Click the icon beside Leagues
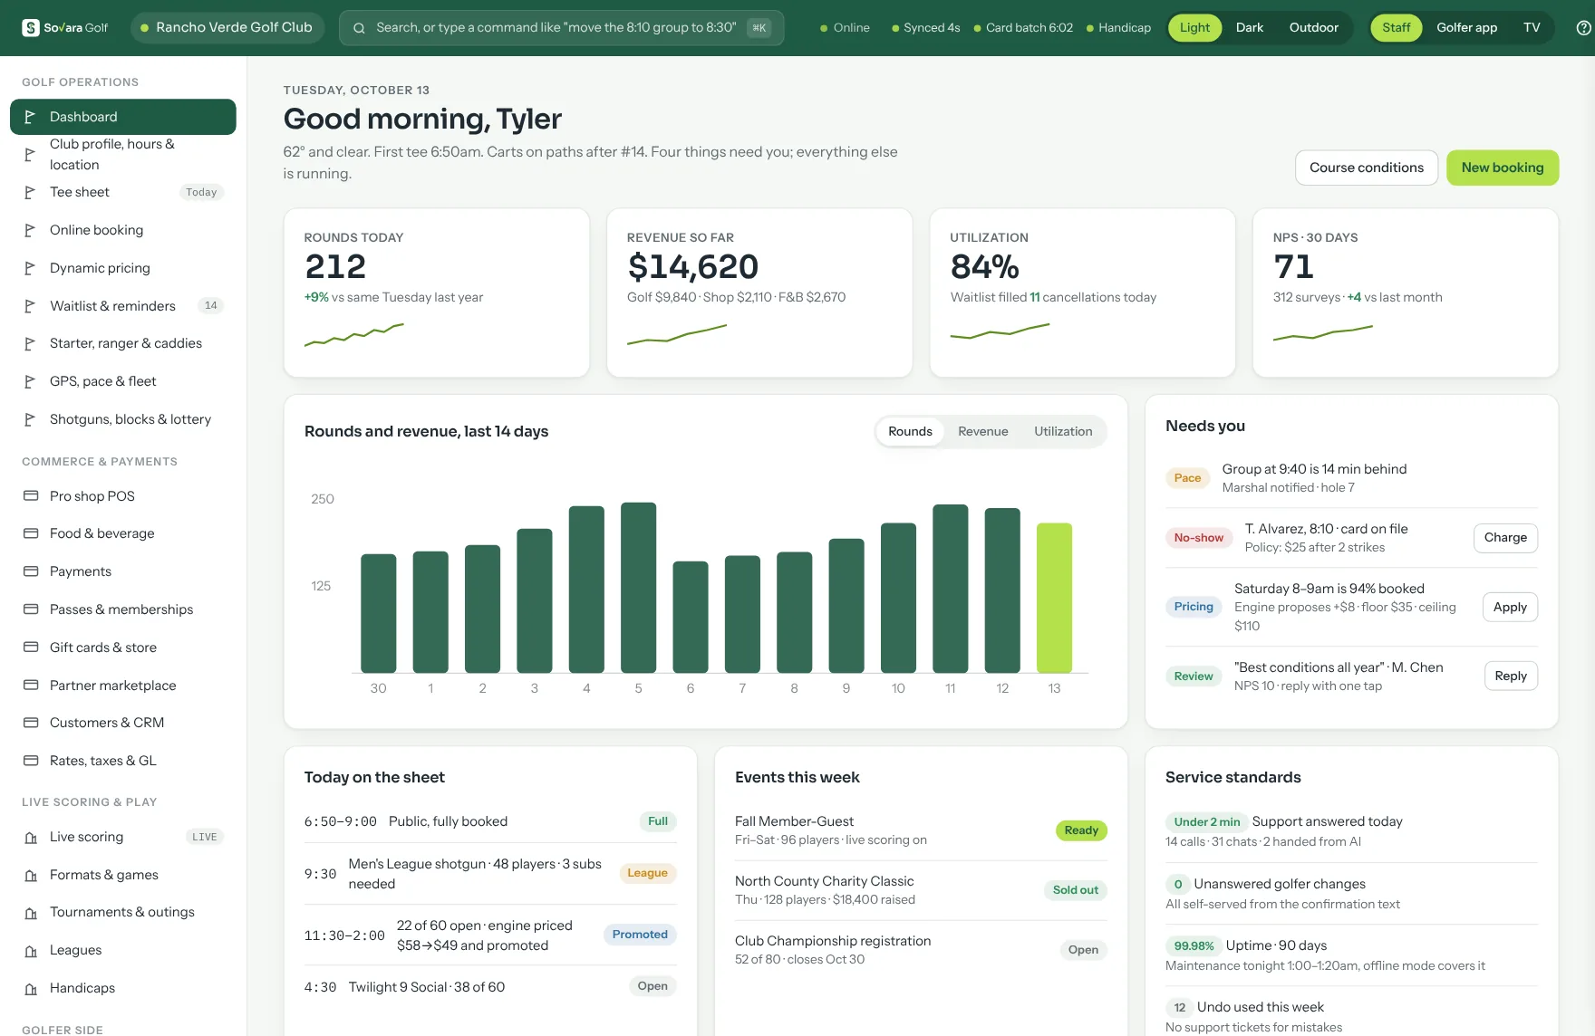Viewport: 1595px width, 1036px height. pos(31,951)
